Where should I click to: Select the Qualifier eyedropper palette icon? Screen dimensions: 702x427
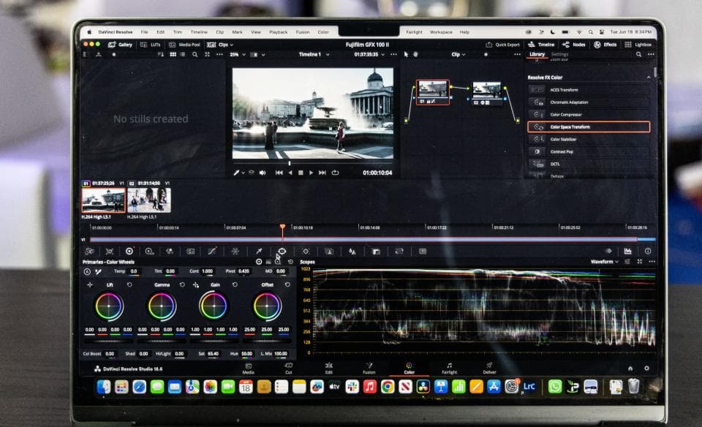pos(259,252)
